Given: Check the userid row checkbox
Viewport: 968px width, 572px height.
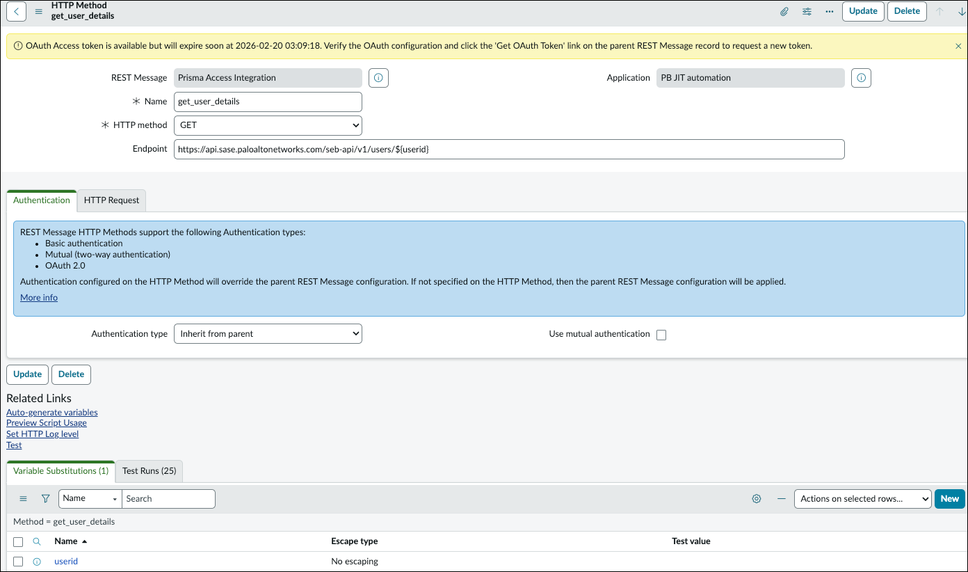Looking at the screenshot, I should point(18,562).
